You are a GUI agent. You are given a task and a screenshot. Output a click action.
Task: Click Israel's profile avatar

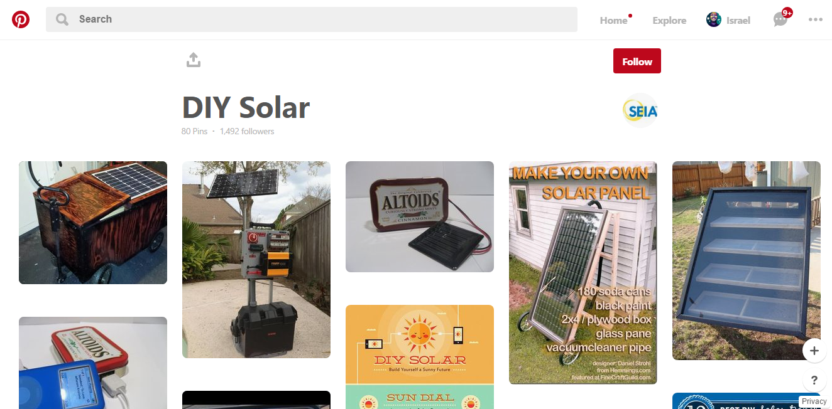point(714,19)
